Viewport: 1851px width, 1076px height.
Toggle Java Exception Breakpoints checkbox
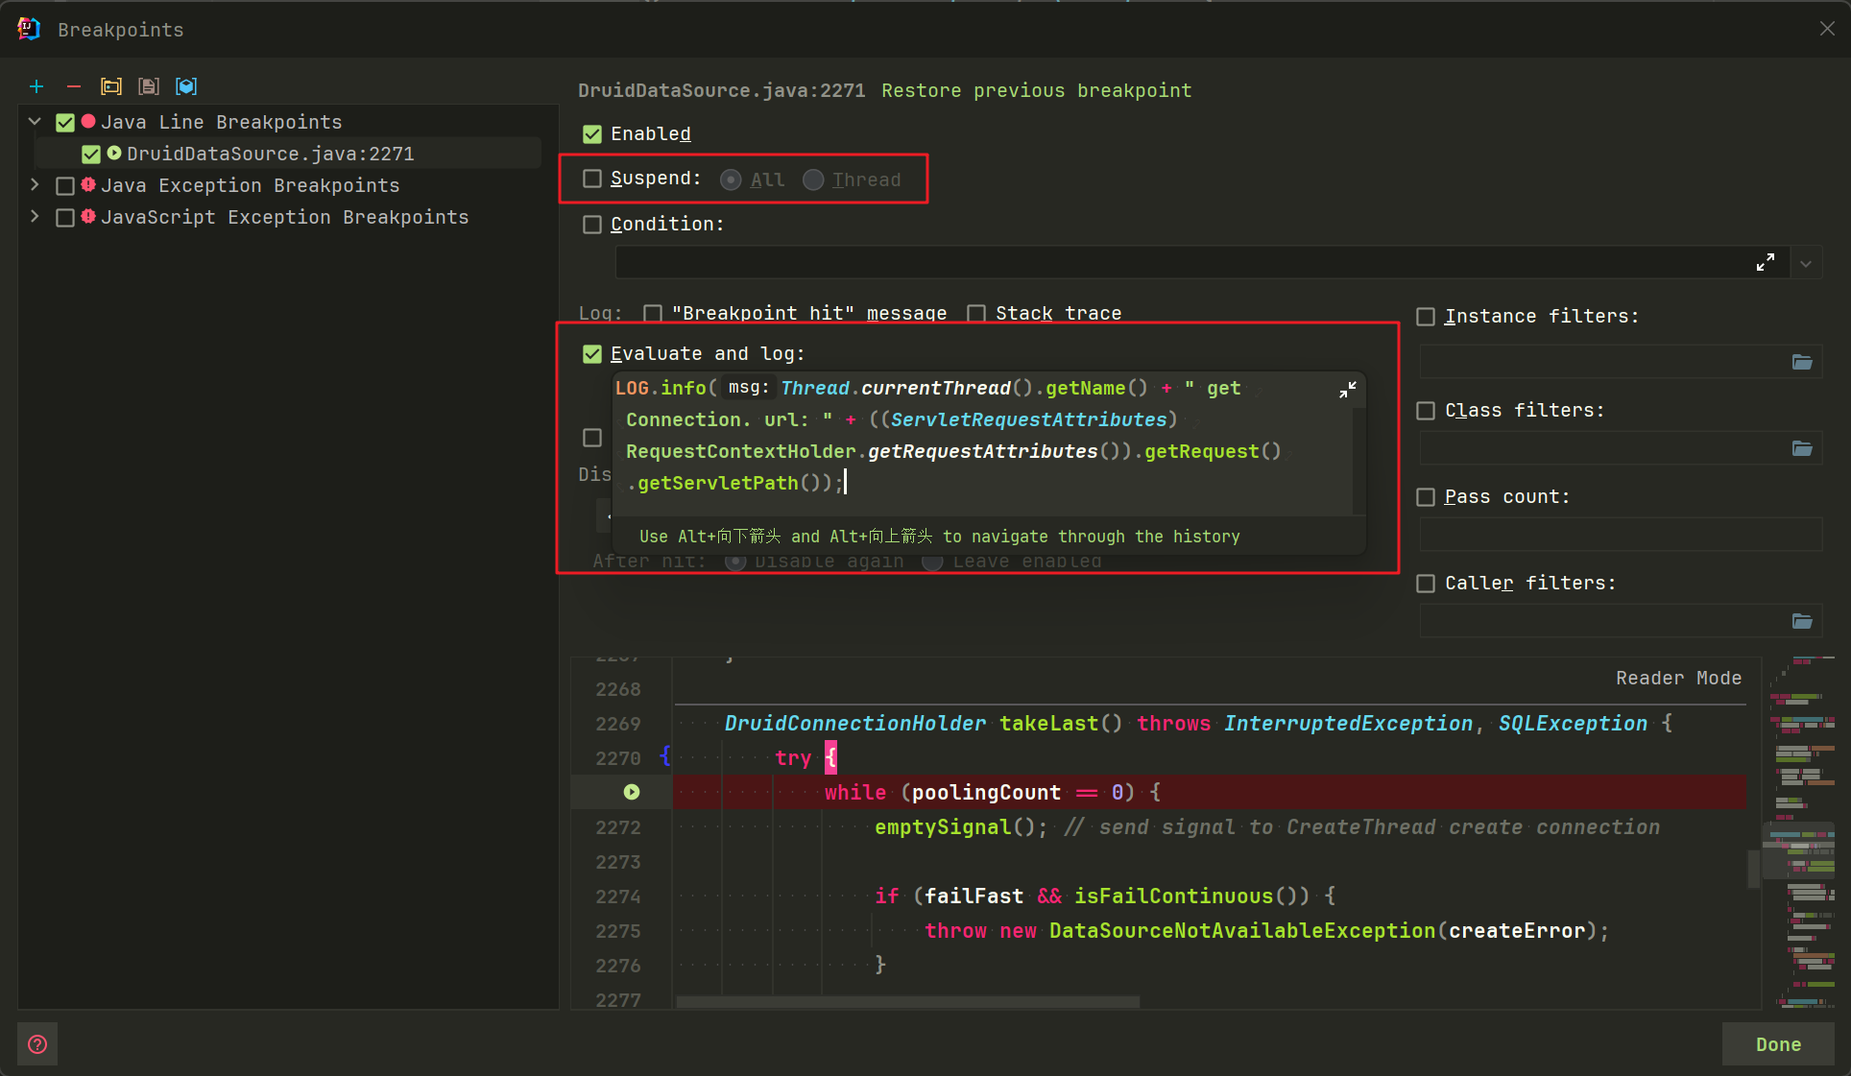coord(65,186)
